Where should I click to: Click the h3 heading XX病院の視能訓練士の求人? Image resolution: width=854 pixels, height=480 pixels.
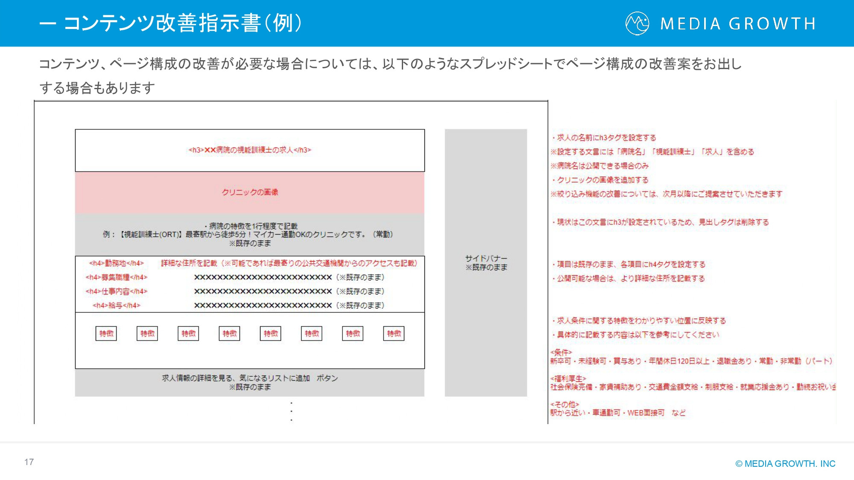point(250,150)
